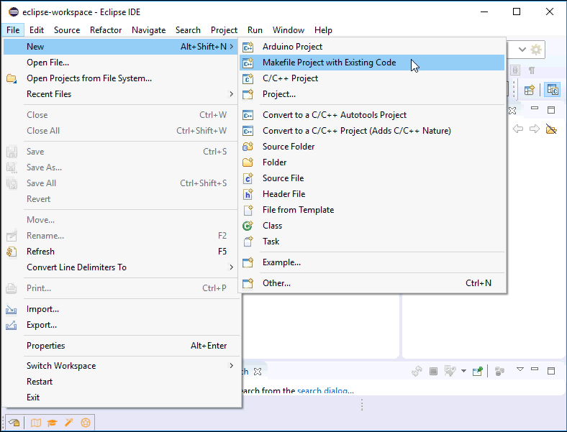Open the Search view menu triangle
This screenshot has width=567, height=432.
click(520, 371)
